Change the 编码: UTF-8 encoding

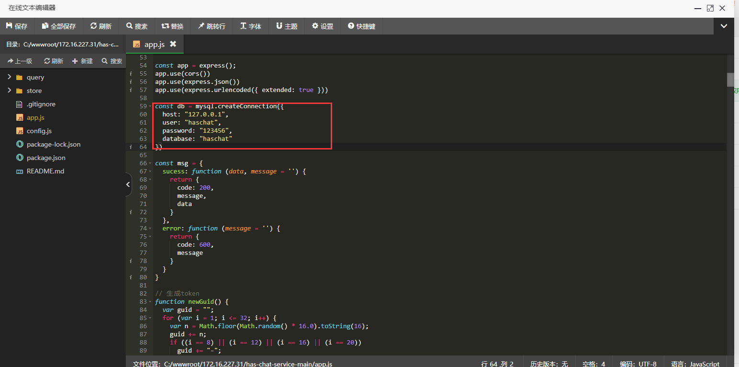638,364
